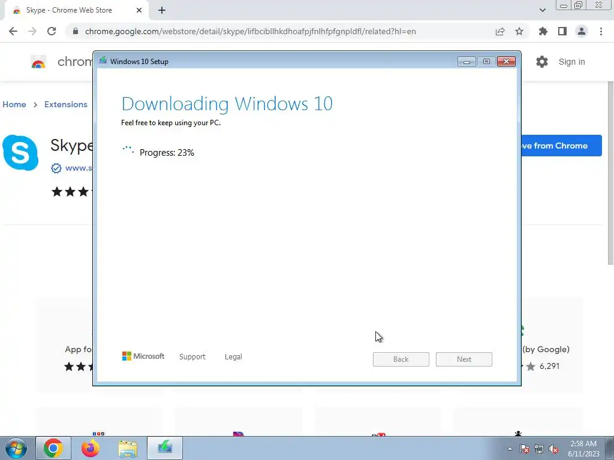Click the Skype logo icon
The width and height of the screenshot is (614, 460).
tap(20, 153)
